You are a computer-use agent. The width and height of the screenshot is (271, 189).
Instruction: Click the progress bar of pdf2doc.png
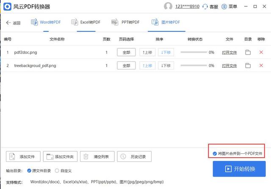(194, 52)
